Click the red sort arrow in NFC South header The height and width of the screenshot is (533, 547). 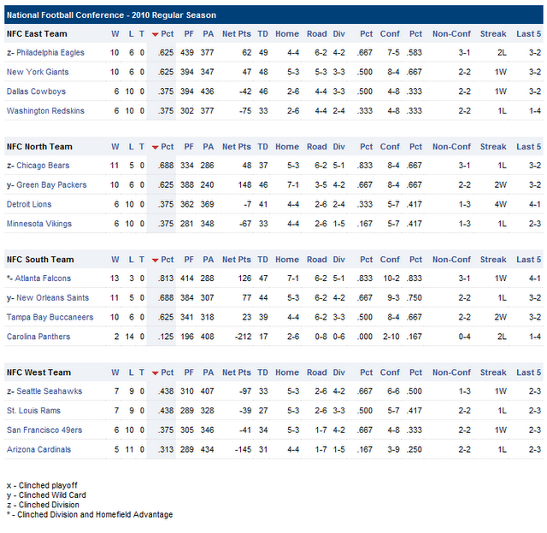point(155,260)
